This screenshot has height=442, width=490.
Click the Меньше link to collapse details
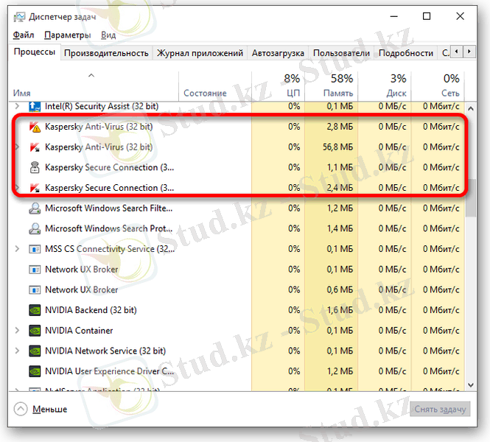49,409
